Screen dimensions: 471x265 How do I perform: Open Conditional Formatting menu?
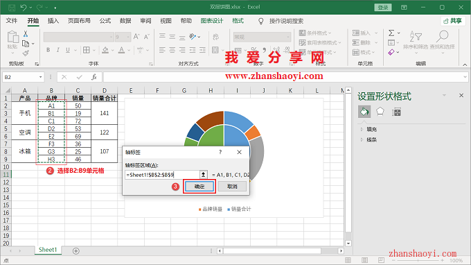click(315, 33)
